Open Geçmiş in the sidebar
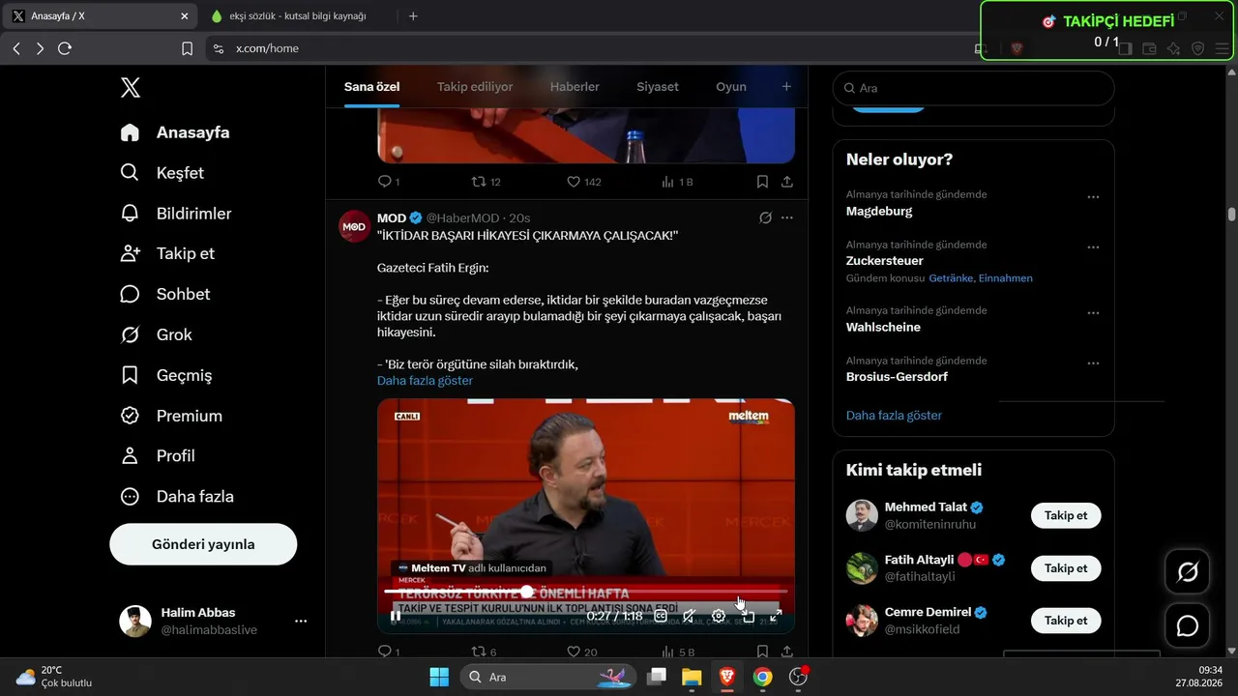 (165, 375)
